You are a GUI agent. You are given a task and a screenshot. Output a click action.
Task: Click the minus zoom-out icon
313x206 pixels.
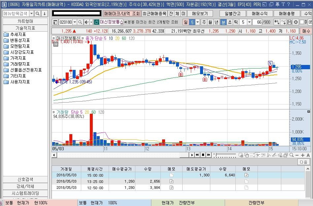[x=297, y=155]
